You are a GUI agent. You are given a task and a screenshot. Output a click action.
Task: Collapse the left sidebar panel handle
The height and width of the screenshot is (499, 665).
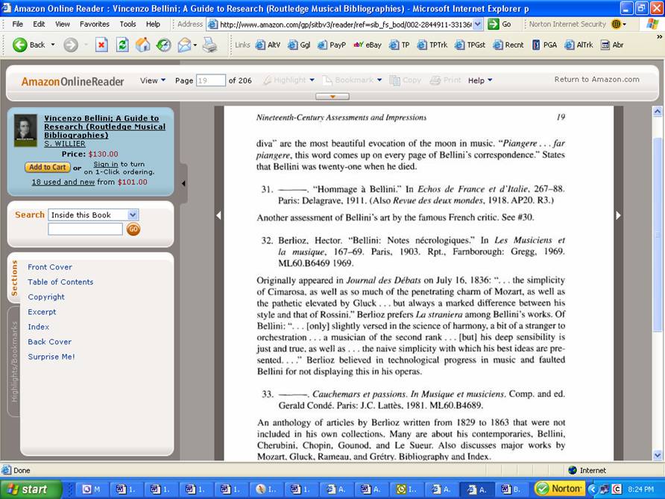point(183,182)
